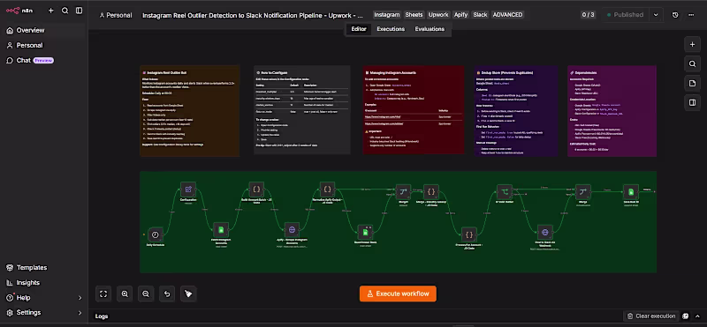Open Chat Preview in the sidebar
The width and height of the screenshot is (707, 327).
click(x=43, y=60)
